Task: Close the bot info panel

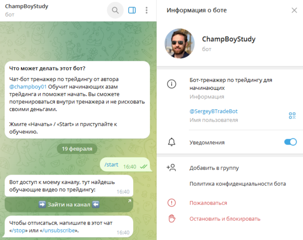Action: 294,10
